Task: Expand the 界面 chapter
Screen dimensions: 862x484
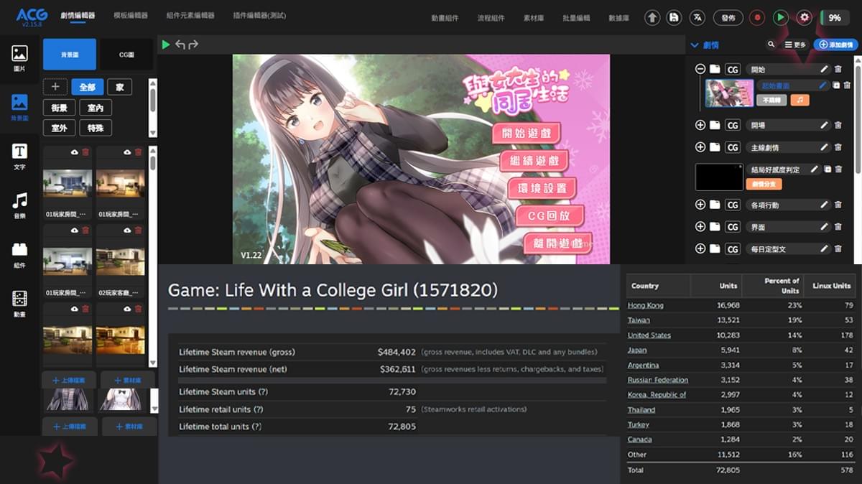Action: [x=700, y=226]
